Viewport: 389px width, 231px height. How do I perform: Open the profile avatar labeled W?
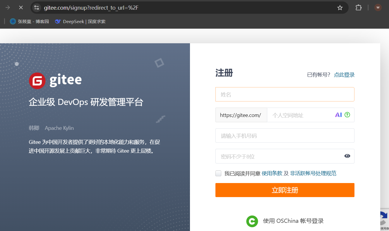pyautogui.click(x=378, y=8)
